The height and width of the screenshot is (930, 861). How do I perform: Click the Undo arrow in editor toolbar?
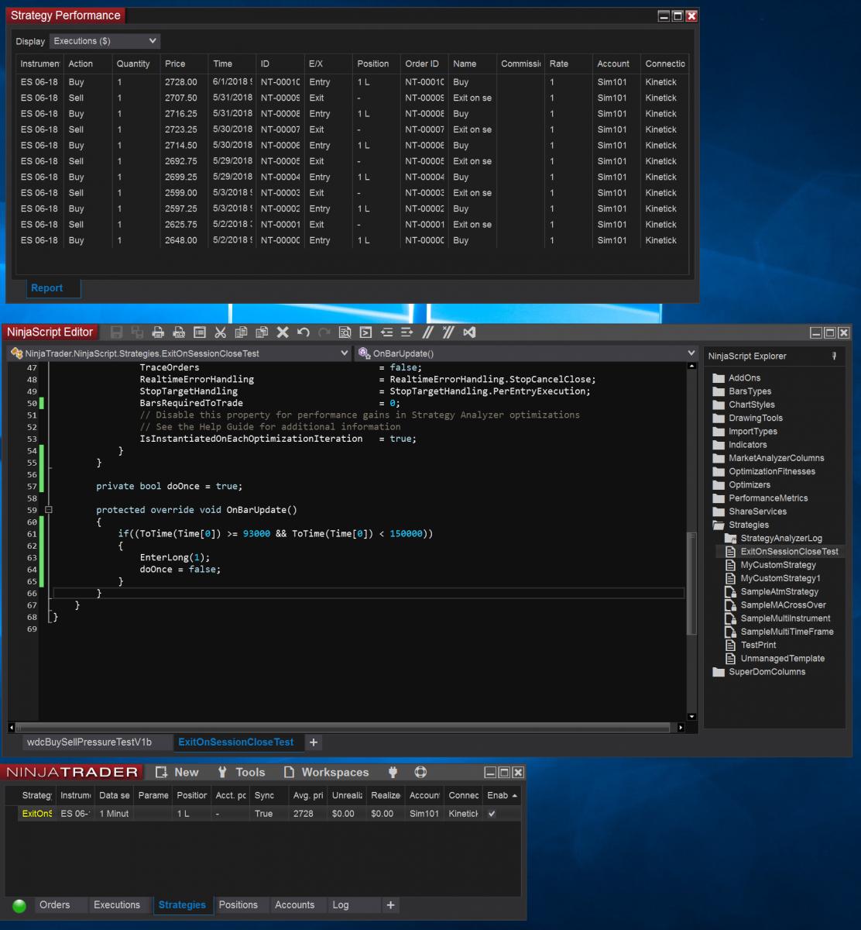[x=304, y=332]
